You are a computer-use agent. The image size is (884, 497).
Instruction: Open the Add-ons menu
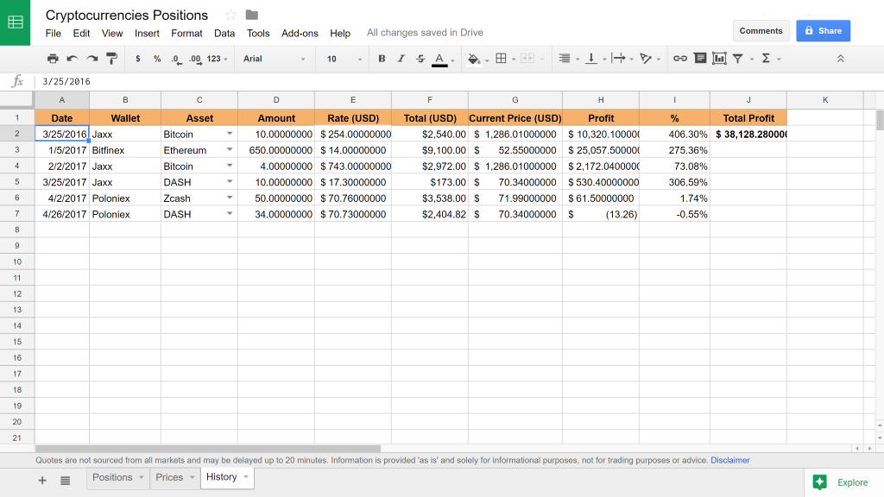click(300, 34)
